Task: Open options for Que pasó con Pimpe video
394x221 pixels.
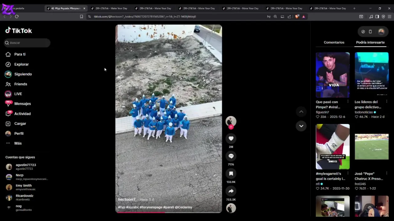Action: 348,102
